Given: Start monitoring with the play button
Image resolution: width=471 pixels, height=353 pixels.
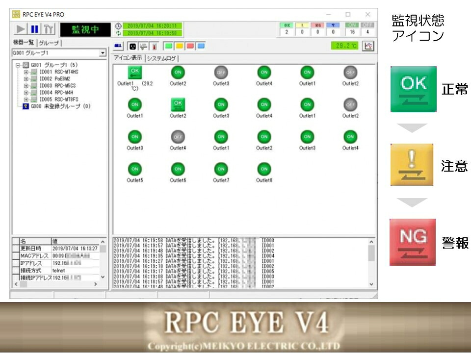Looking at the screenshot, I should (x=21, y=29).
